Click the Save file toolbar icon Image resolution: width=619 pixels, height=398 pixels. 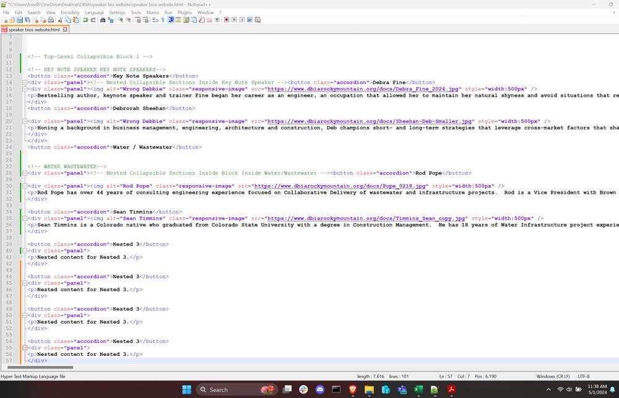pos(20,20)
